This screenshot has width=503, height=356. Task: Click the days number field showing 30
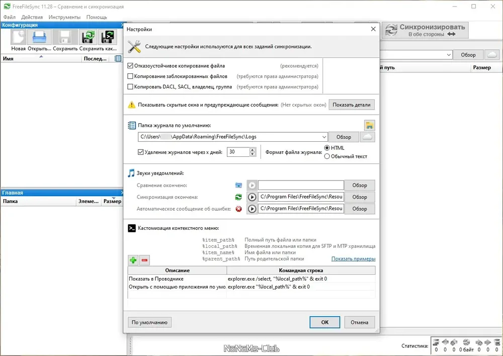click(238, 152)
